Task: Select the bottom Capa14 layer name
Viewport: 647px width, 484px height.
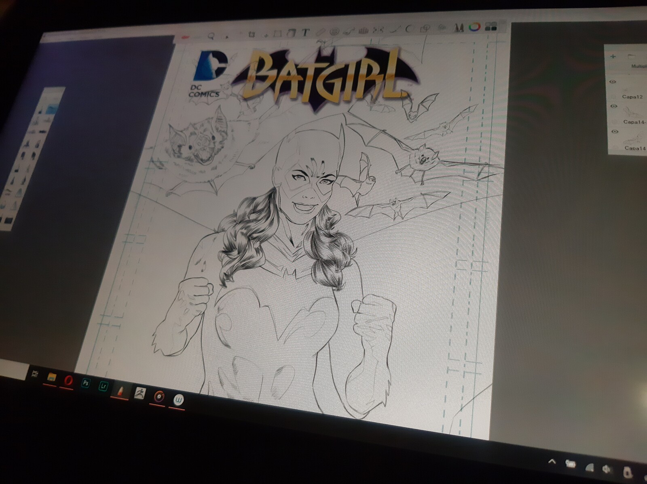Action: pyautogui.click(x=635, y=148)
